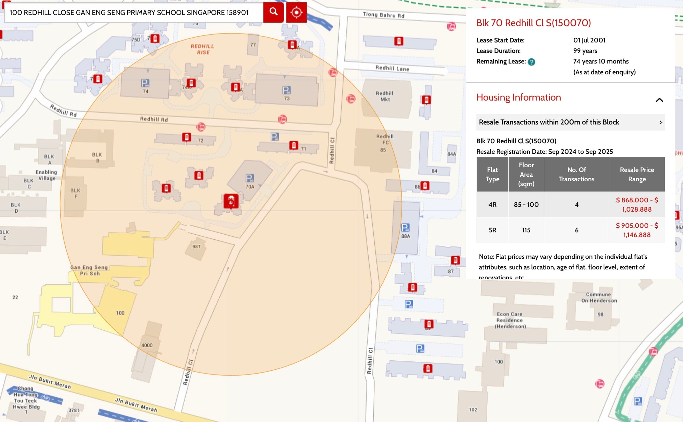Click the red search magnifier button
Image resolution: width=683 pixels, height=422 pixels.
pyautogui.click(x=273, y=12)
